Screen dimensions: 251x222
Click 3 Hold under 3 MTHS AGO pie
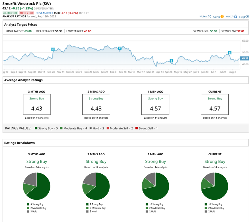34,211
